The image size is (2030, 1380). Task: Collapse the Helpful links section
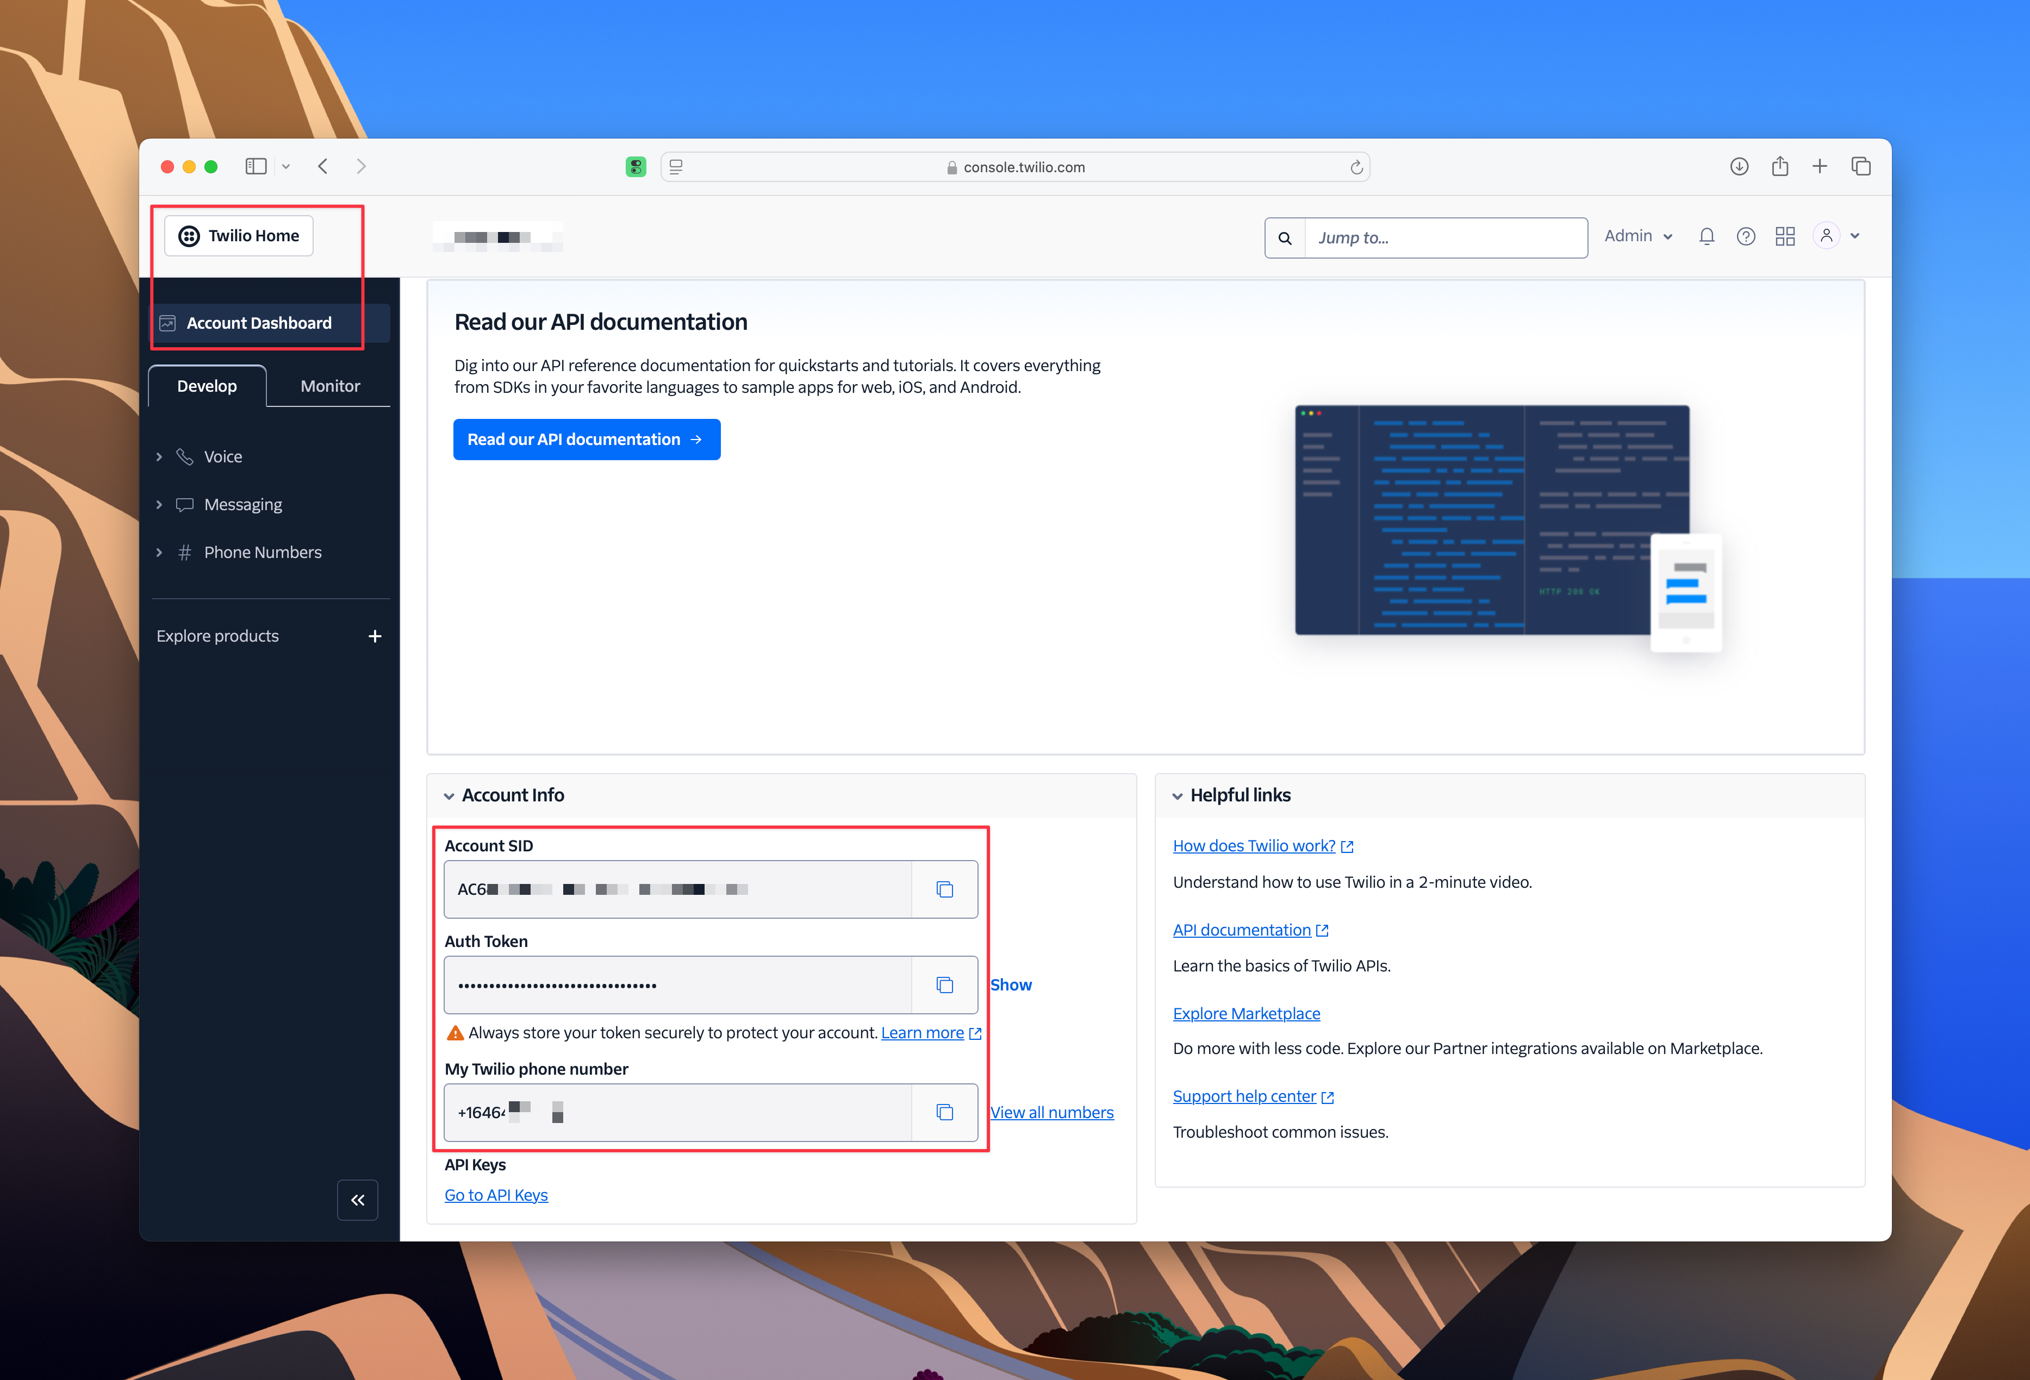point(1178,796)
